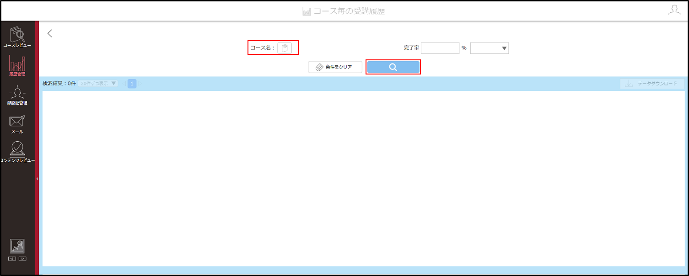Open the 20件ずつ表示 dropdown
This screenshot has height=276, width=689.
pos(98,84)
